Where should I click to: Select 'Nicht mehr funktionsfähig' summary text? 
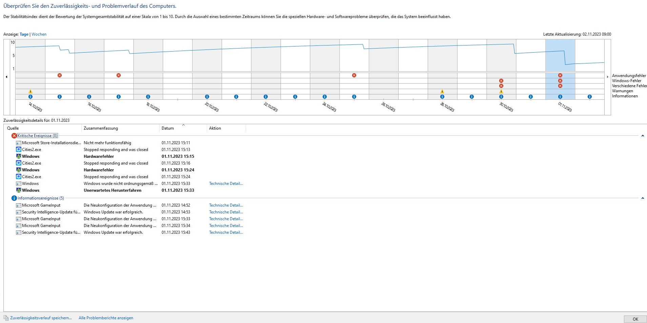(x=107, y=143)
